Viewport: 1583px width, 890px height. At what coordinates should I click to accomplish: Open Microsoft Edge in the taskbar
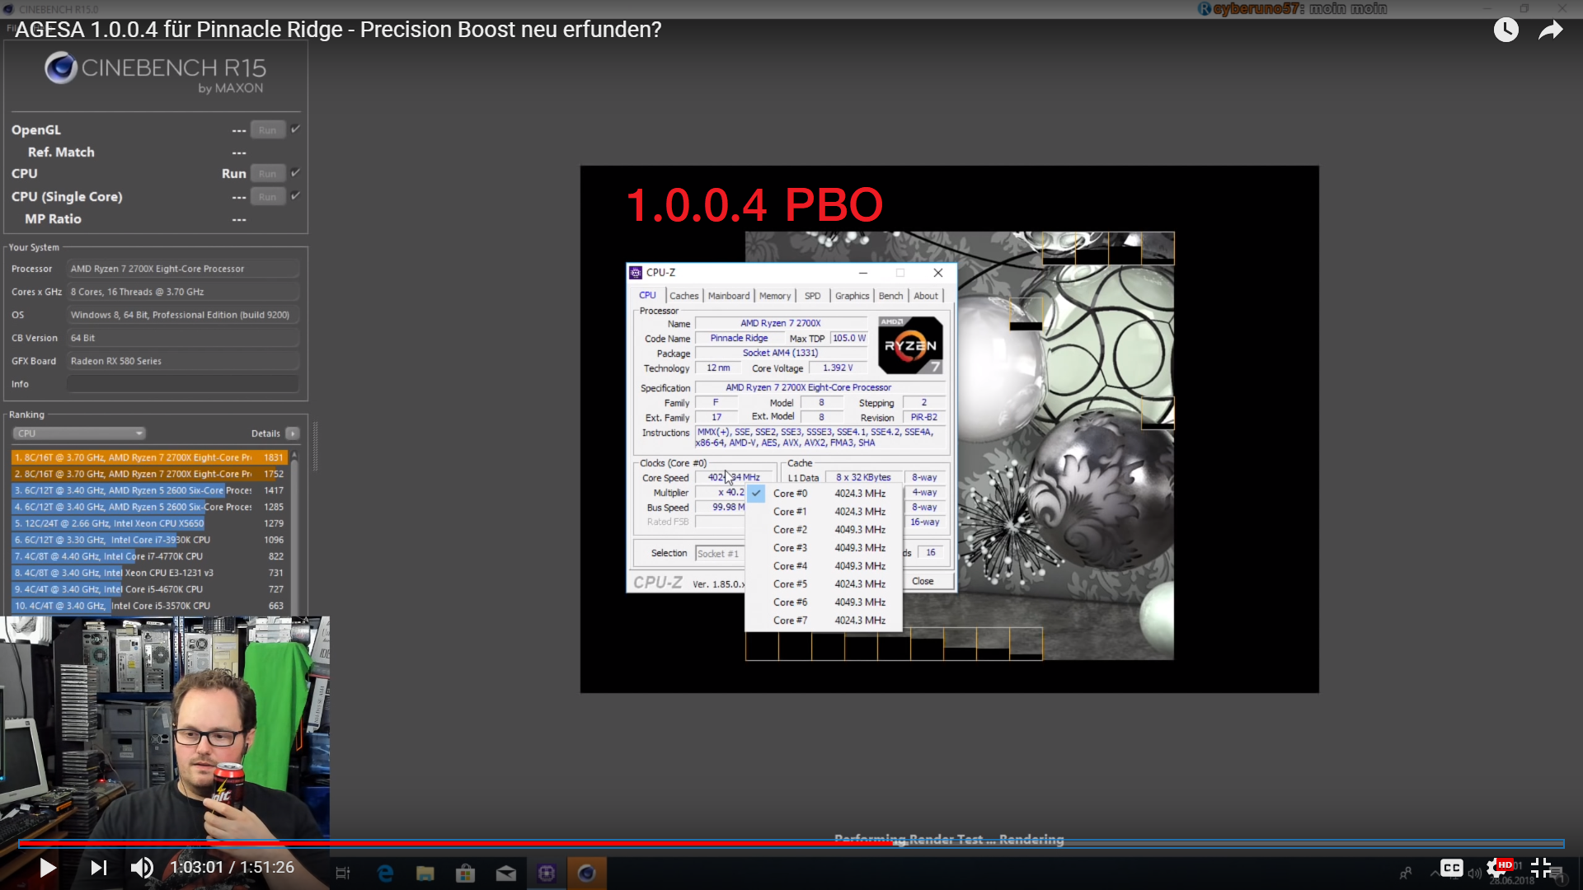[385, 873]
